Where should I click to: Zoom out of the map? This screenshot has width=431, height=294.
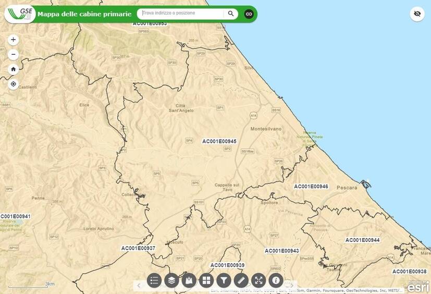point(14,54)
